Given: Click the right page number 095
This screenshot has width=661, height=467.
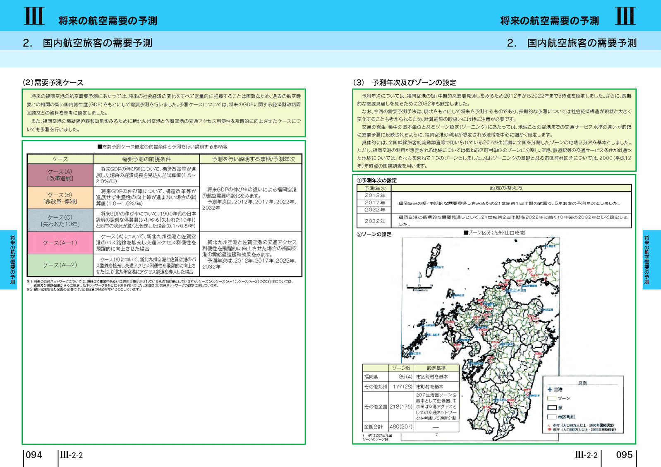Looking at the screenshot, I should pyautogui.click(x=624, y=455).
